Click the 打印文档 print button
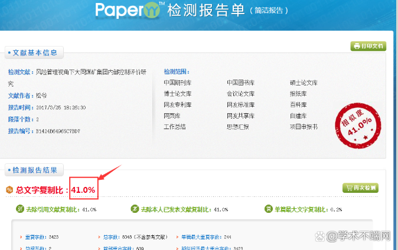 [x=368, y=46]
